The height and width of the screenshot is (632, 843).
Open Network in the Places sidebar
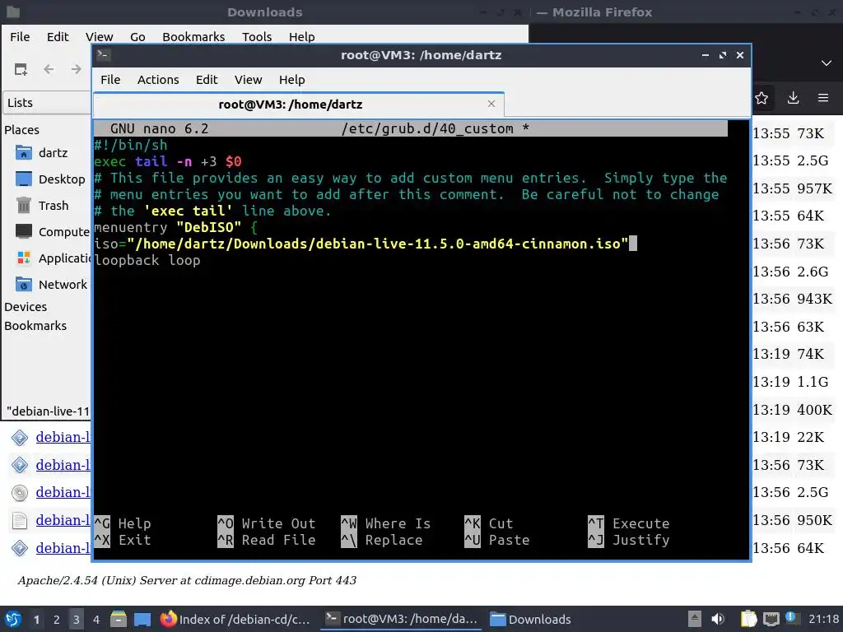pos(63,285)
